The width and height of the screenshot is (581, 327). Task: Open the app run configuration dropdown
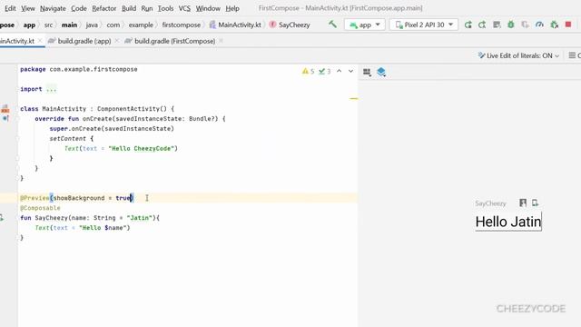tap(365, 25)
